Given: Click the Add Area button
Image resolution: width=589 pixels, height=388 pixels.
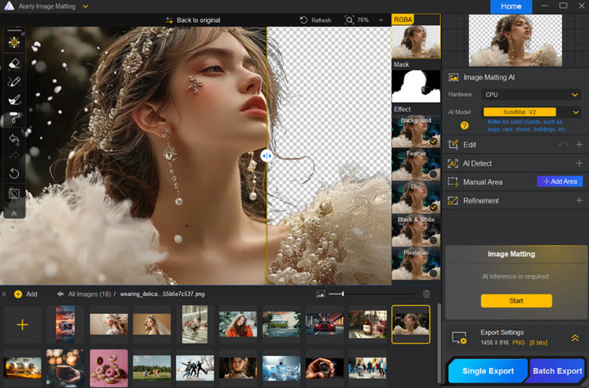Looking at the screenshot, I should 560,182.
